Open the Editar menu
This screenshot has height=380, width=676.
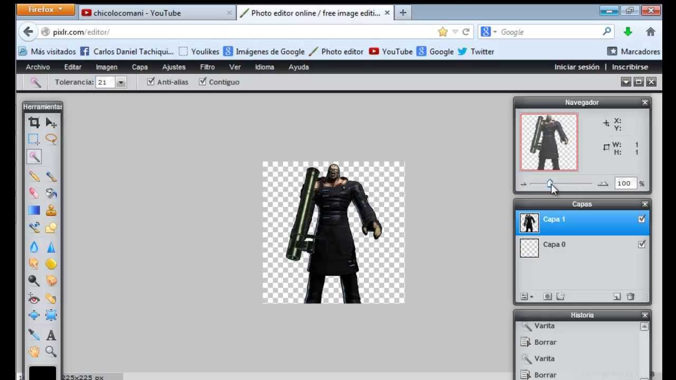pyautogui.click(x=73, y=67)
